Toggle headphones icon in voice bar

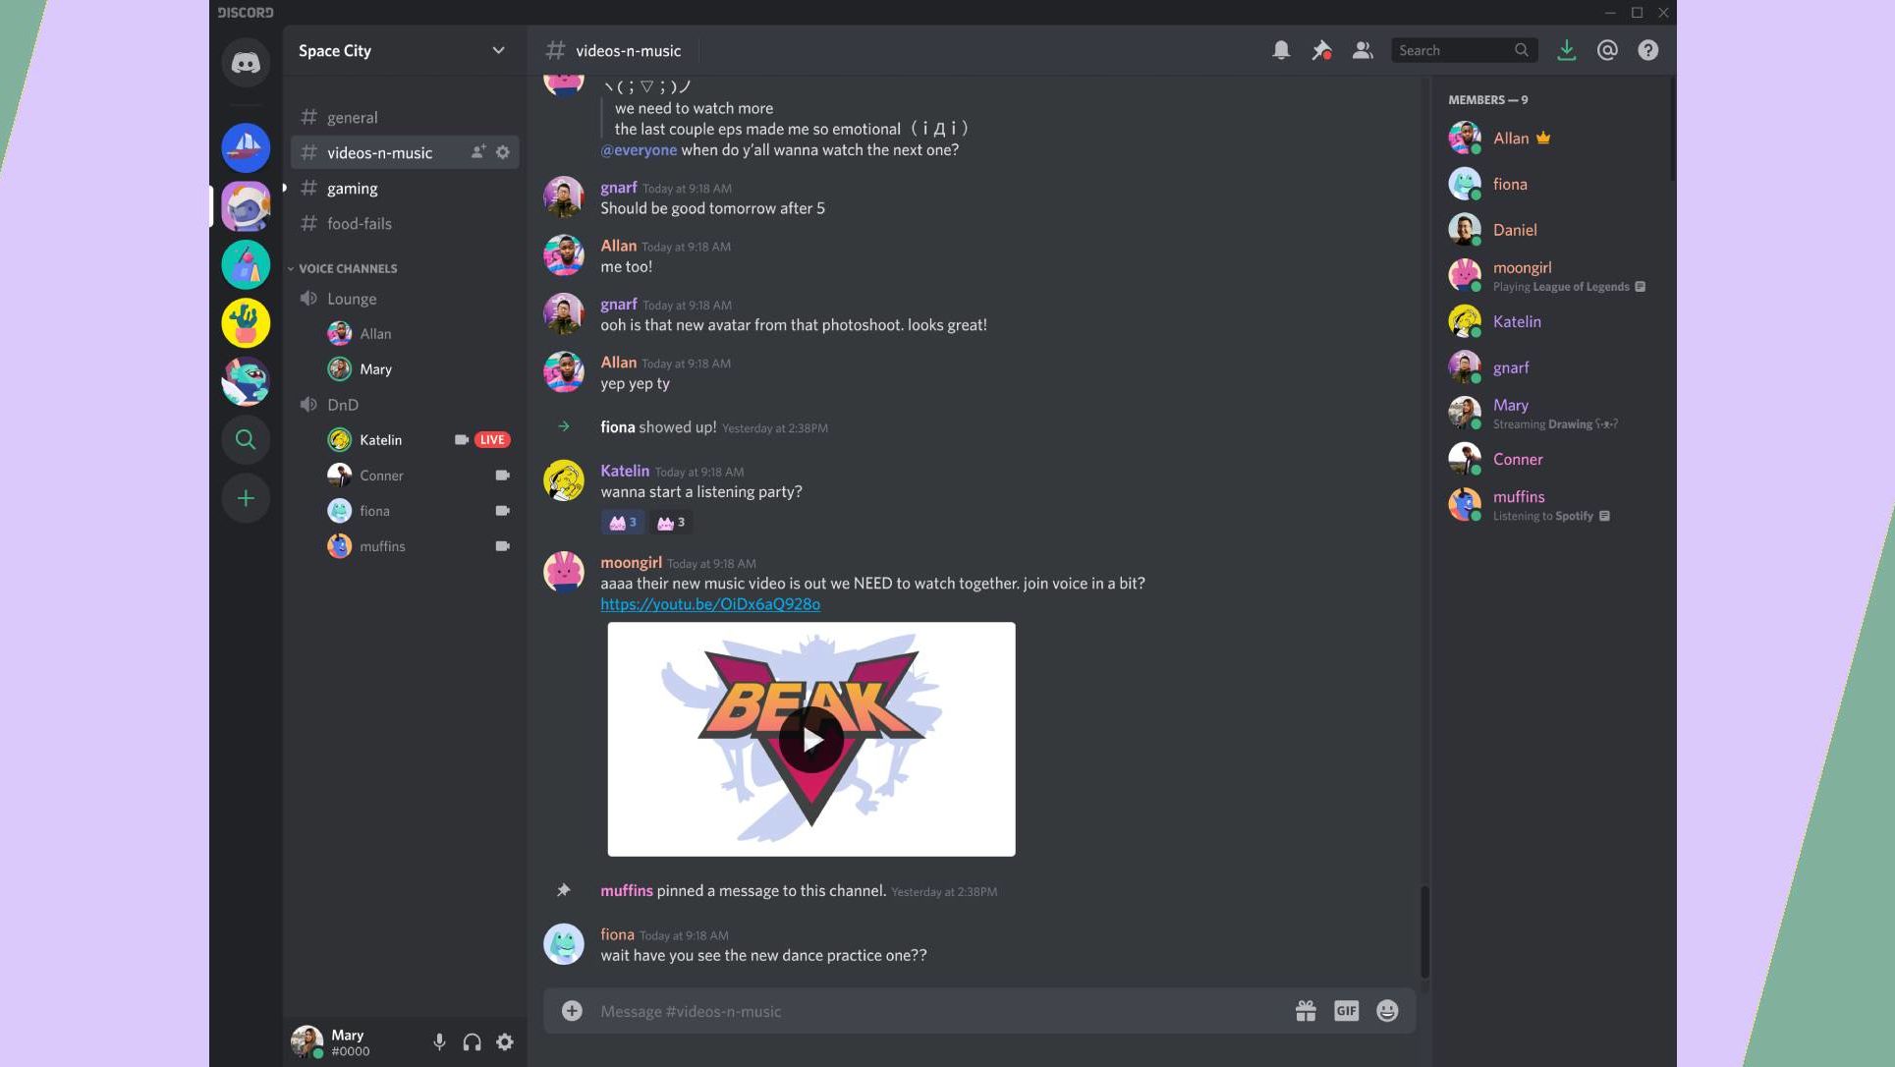[472, 1041]
